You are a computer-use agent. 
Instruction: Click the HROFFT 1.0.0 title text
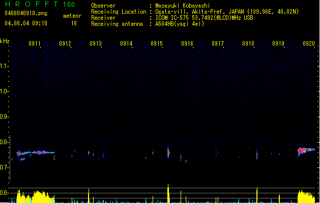40,4
